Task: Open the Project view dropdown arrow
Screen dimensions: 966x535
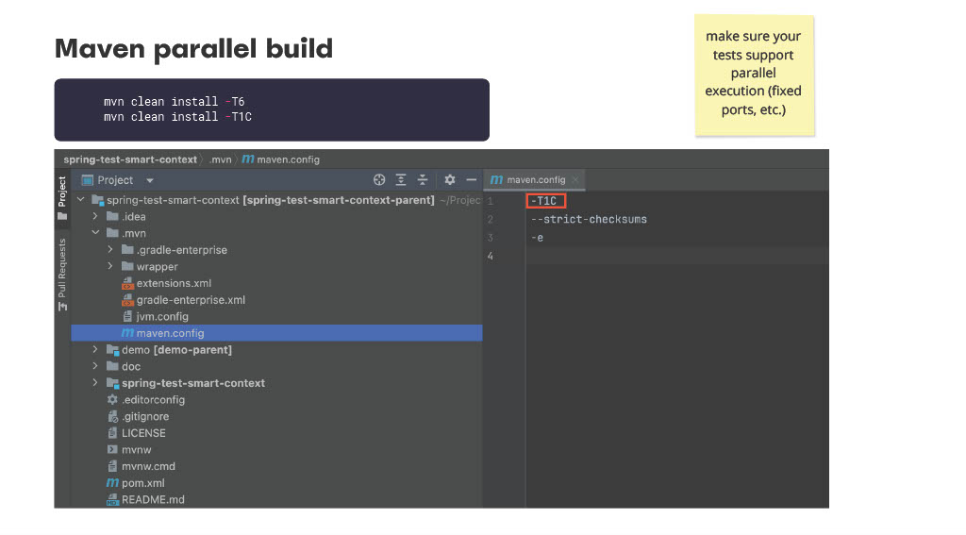Action: pyautogui.click(x=150, y=180)
